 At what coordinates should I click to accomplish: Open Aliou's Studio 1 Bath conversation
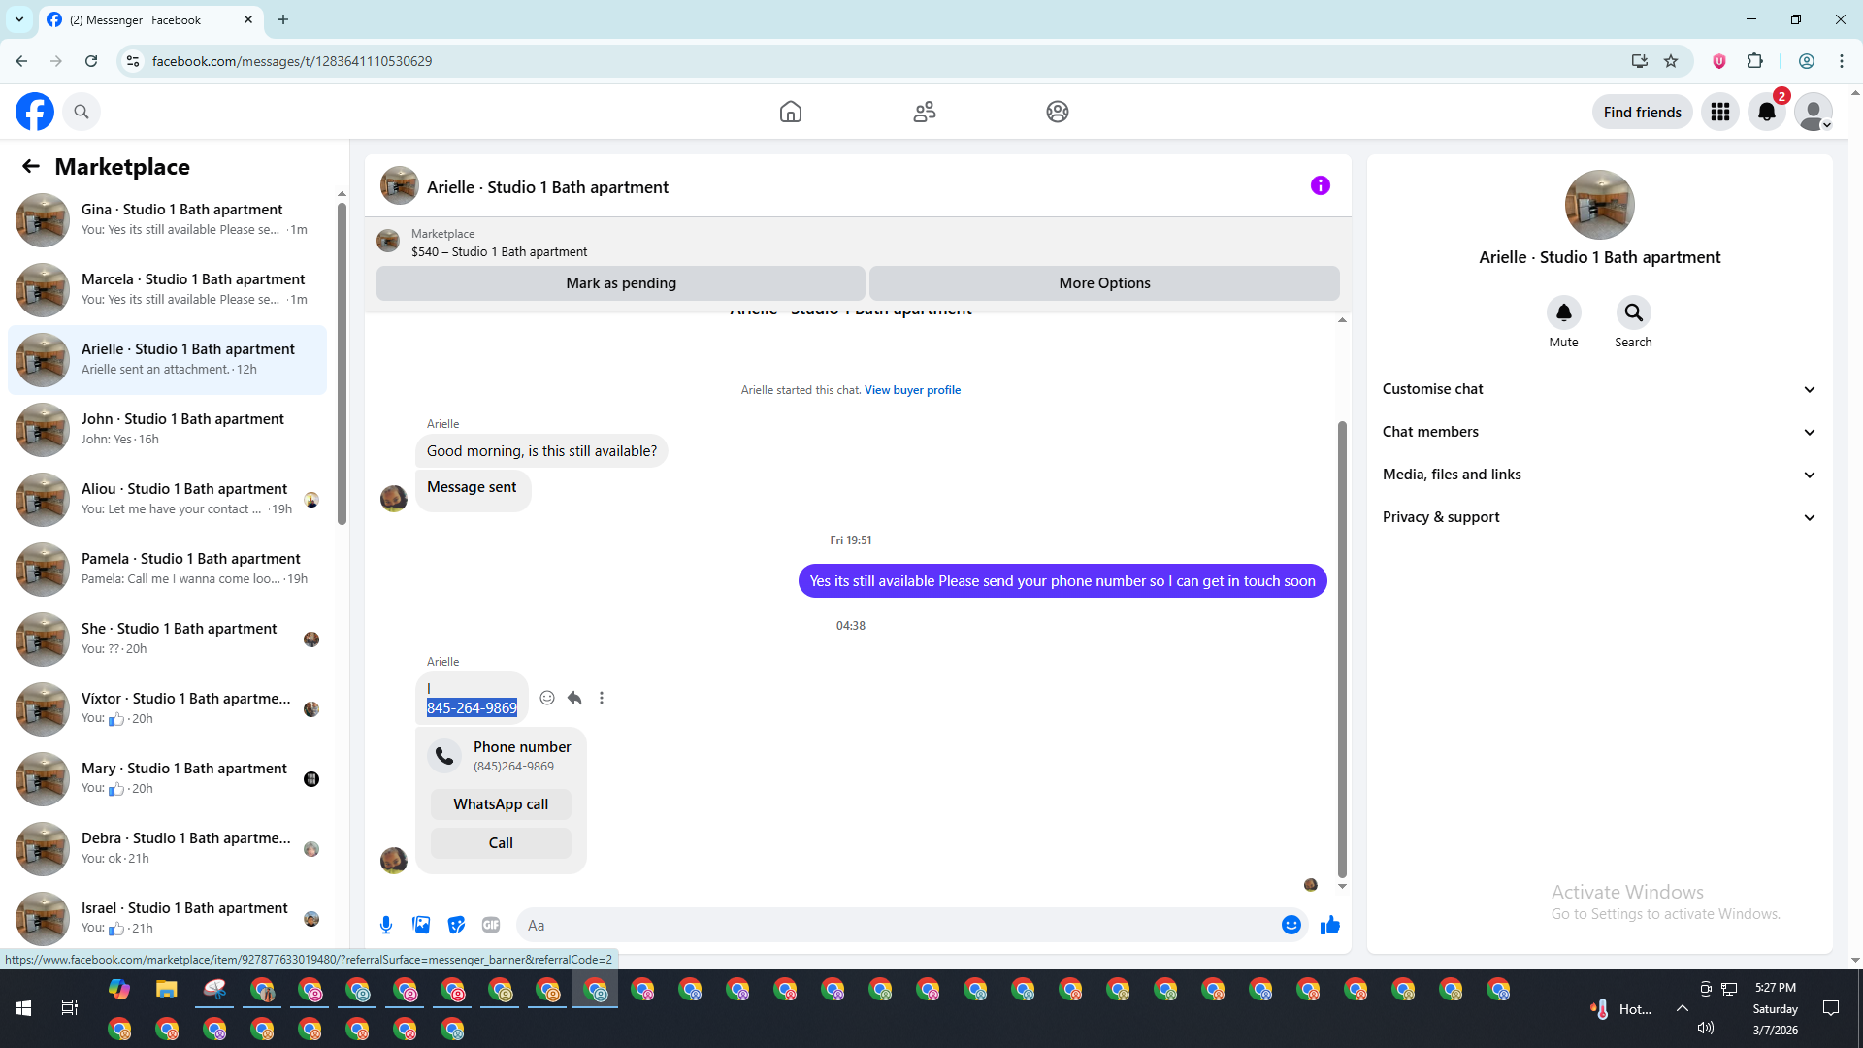(167, 499)
